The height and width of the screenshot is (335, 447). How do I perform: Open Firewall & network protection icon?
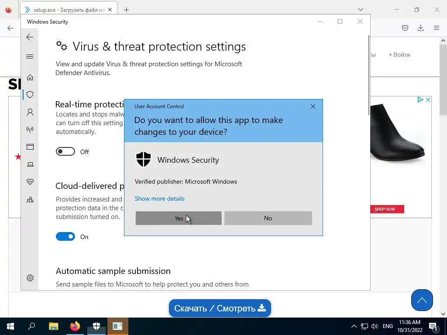pyautogui.click(x=30, y=130)
